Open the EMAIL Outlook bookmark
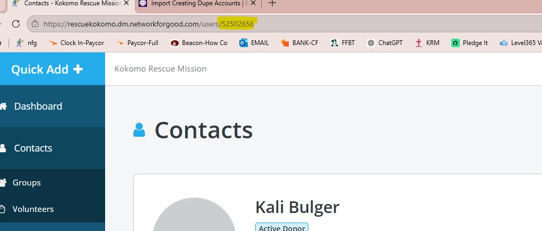542x231 pixels. [254, 43]
